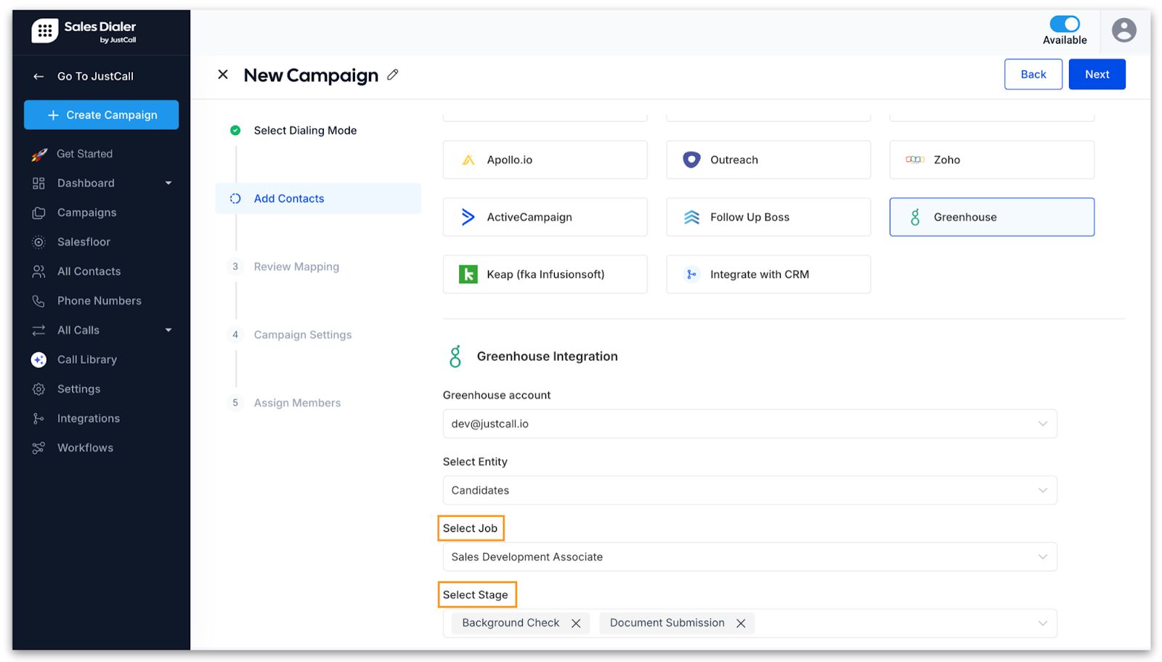Screen dimensions: 1162x662
Task: Click the Integrate with CRM icon
Action: pyautogui.click(x=691, y=274)
